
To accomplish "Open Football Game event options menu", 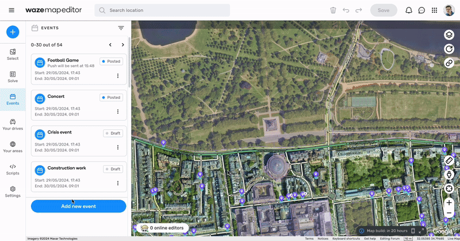I will tap(118, 76).
